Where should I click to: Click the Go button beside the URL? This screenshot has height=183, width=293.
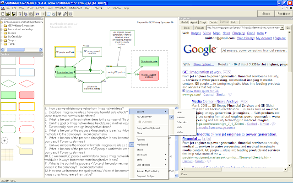[288, 28]
